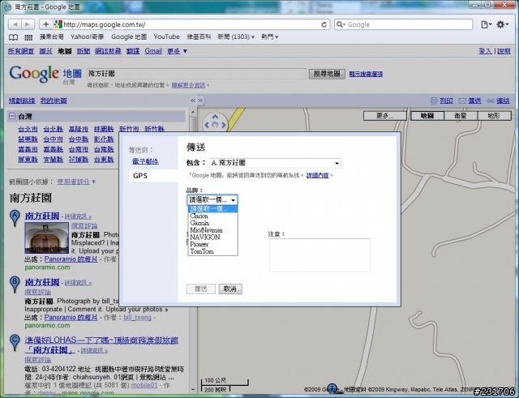Click map marker C in the results

15,342
